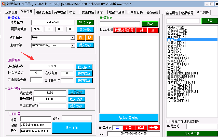Click 提交修改 beside 充值天数点
The image size is (218, 137).
click(x=84, y=80)
